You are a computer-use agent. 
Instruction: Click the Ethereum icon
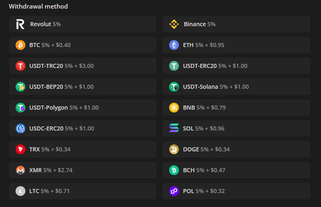point(174,45)
